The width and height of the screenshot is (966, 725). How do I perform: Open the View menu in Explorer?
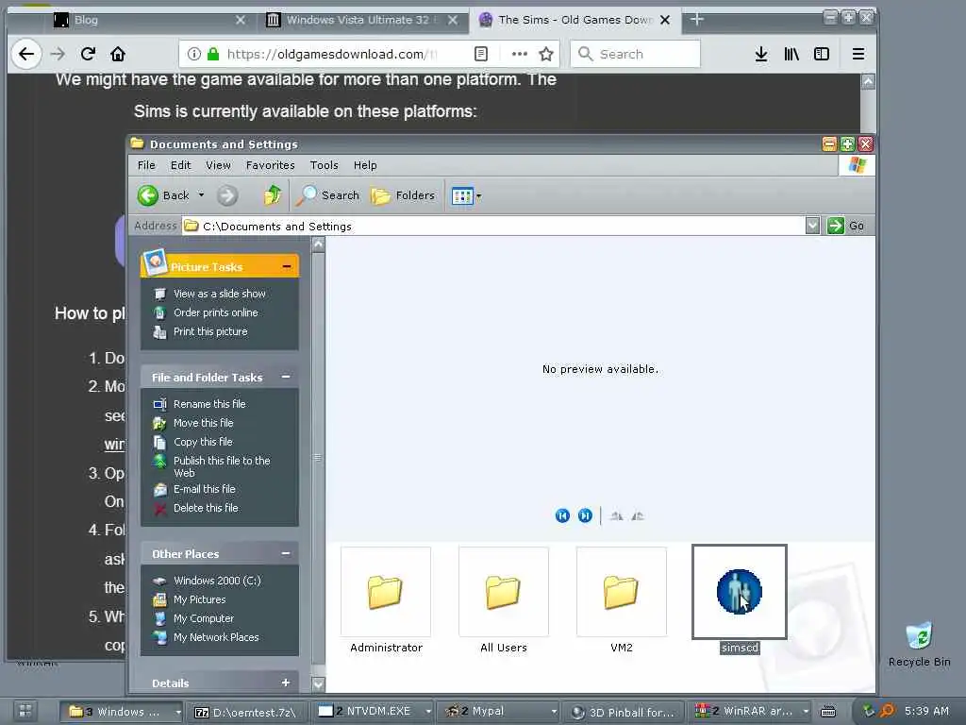pyautogui.click(x=218, y=165)
